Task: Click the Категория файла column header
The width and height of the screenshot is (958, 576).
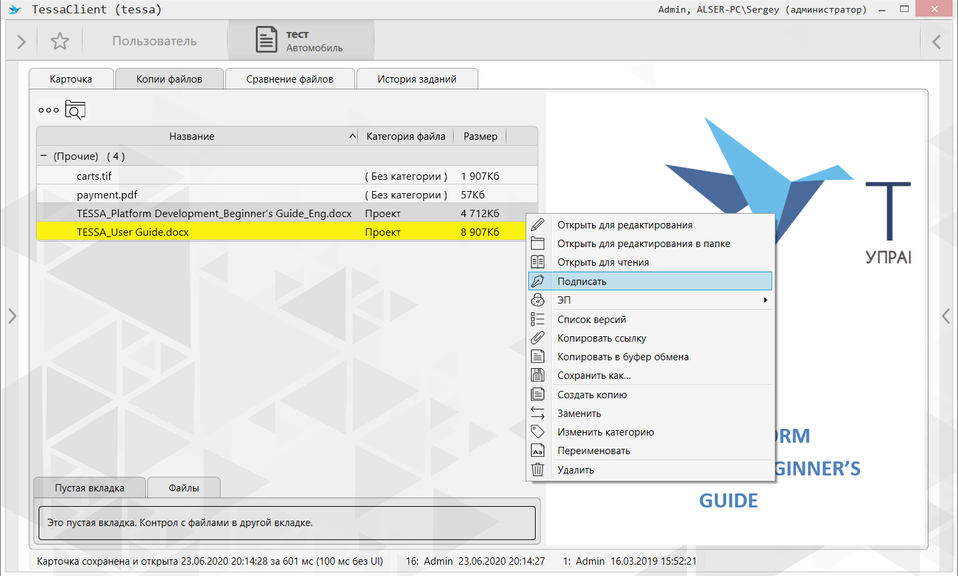Action: [x=406, y=136]
